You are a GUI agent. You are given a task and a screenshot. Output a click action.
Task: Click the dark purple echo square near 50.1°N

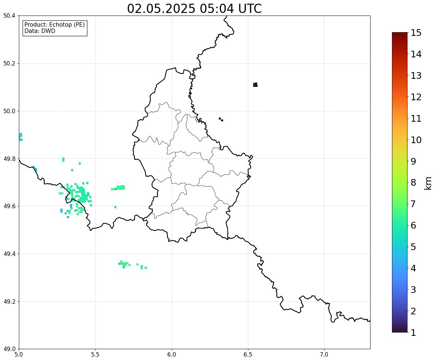(x=255, y=85)
